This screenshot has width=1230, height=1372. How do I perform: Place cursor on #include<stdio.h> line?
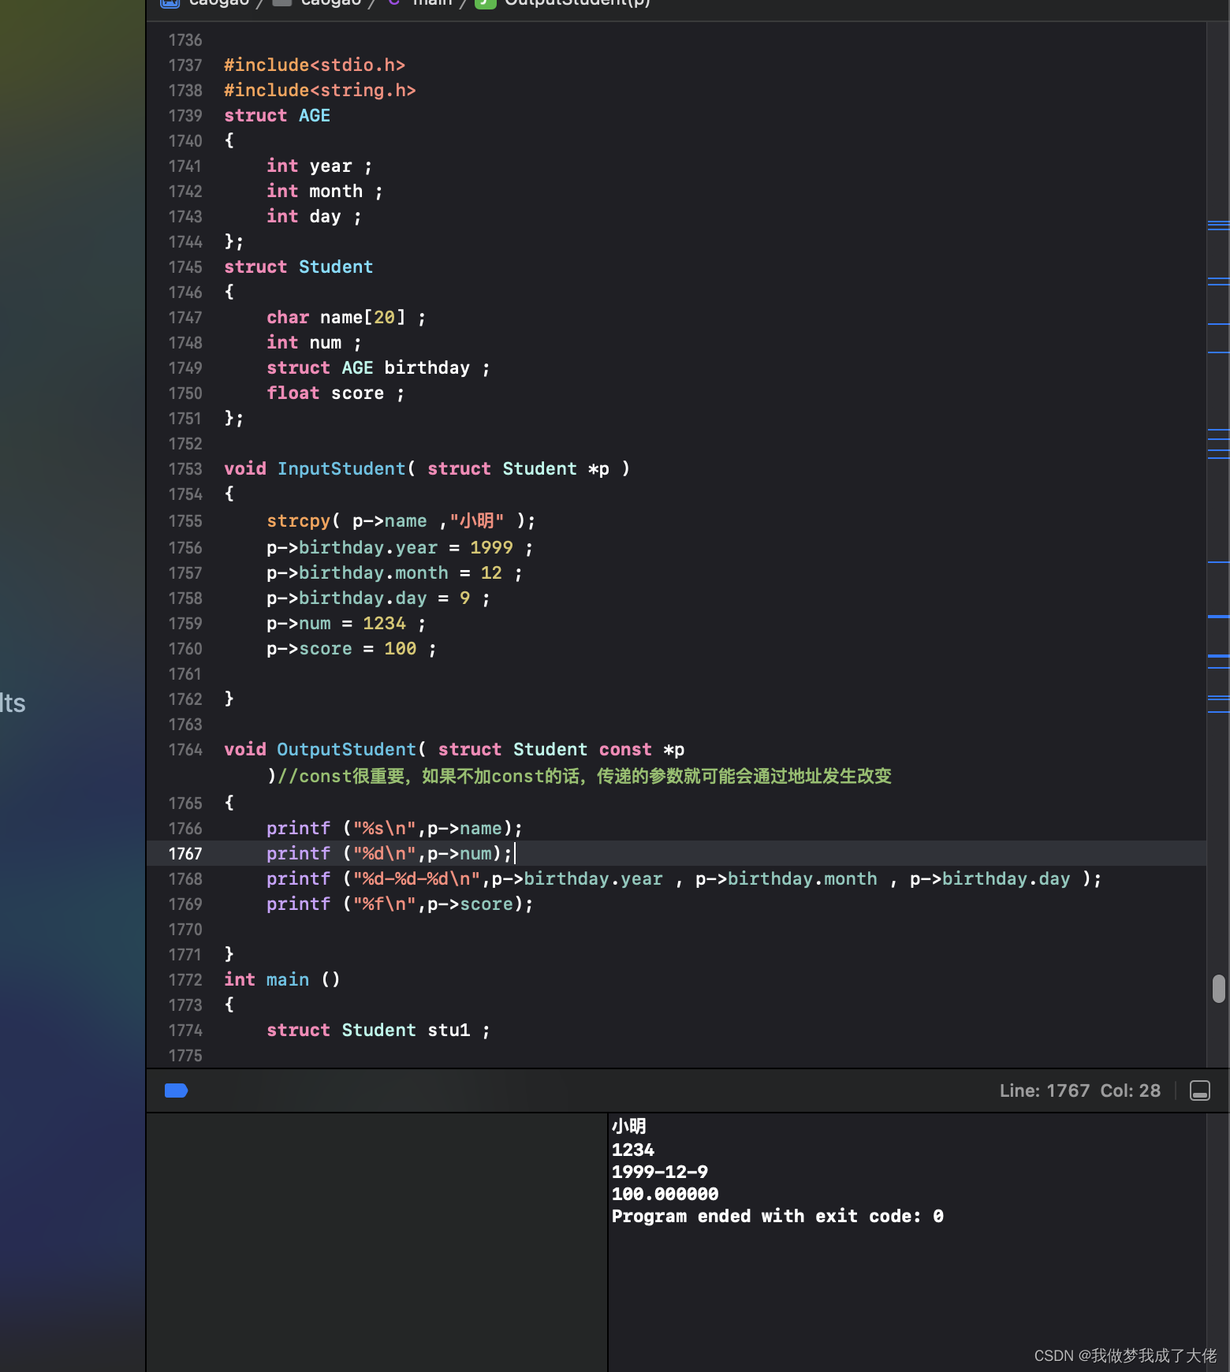(315, 65)
